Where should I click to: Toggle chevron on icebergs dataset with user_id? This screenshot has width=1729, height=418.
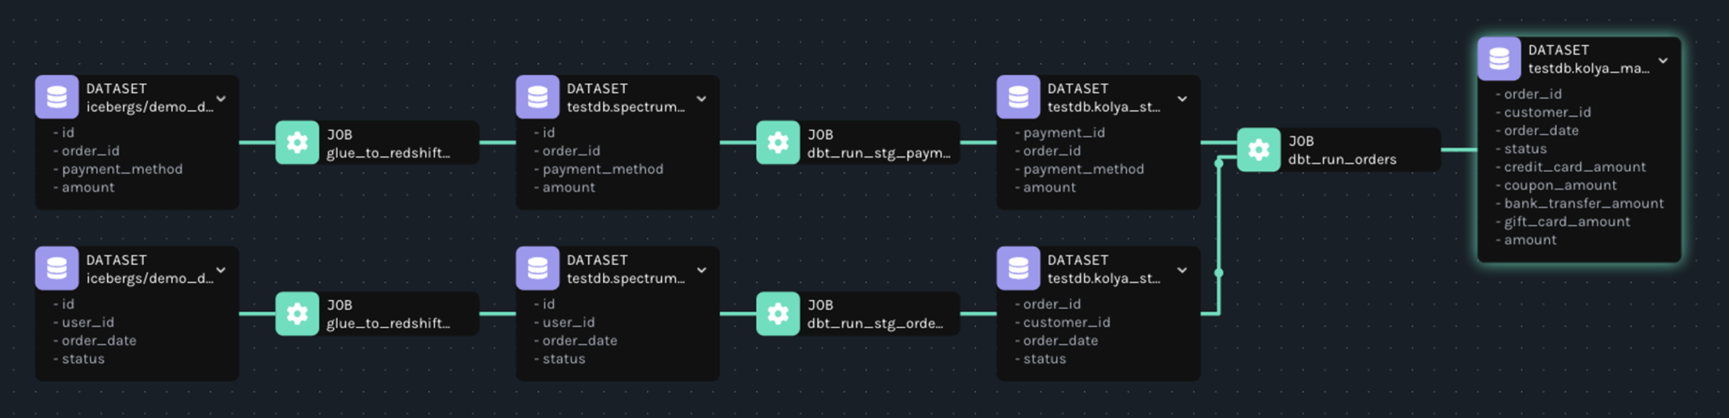[221, 270]
